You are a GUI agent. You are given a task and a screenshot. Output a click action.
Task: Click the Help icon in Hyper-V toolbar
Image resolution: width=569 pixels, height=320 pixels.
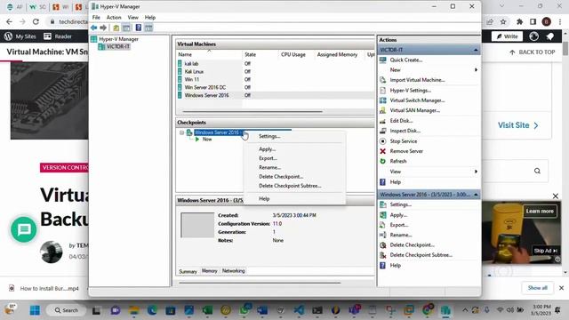pyautogui.click(x=139, y=28)
